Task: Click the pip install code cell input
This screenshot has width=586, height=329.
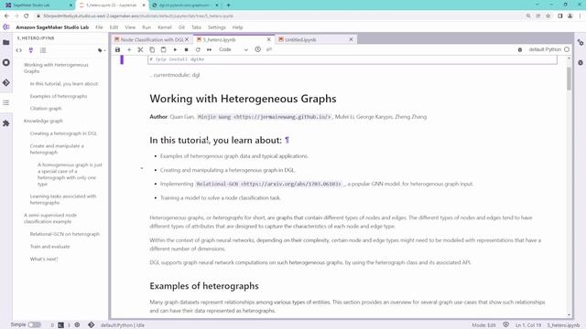Action: pyautogui.click(x=353, y=59)
